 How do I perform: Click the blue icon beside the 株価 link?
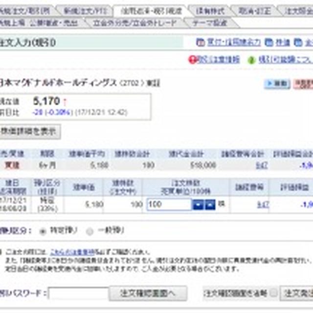click(269, 43)
